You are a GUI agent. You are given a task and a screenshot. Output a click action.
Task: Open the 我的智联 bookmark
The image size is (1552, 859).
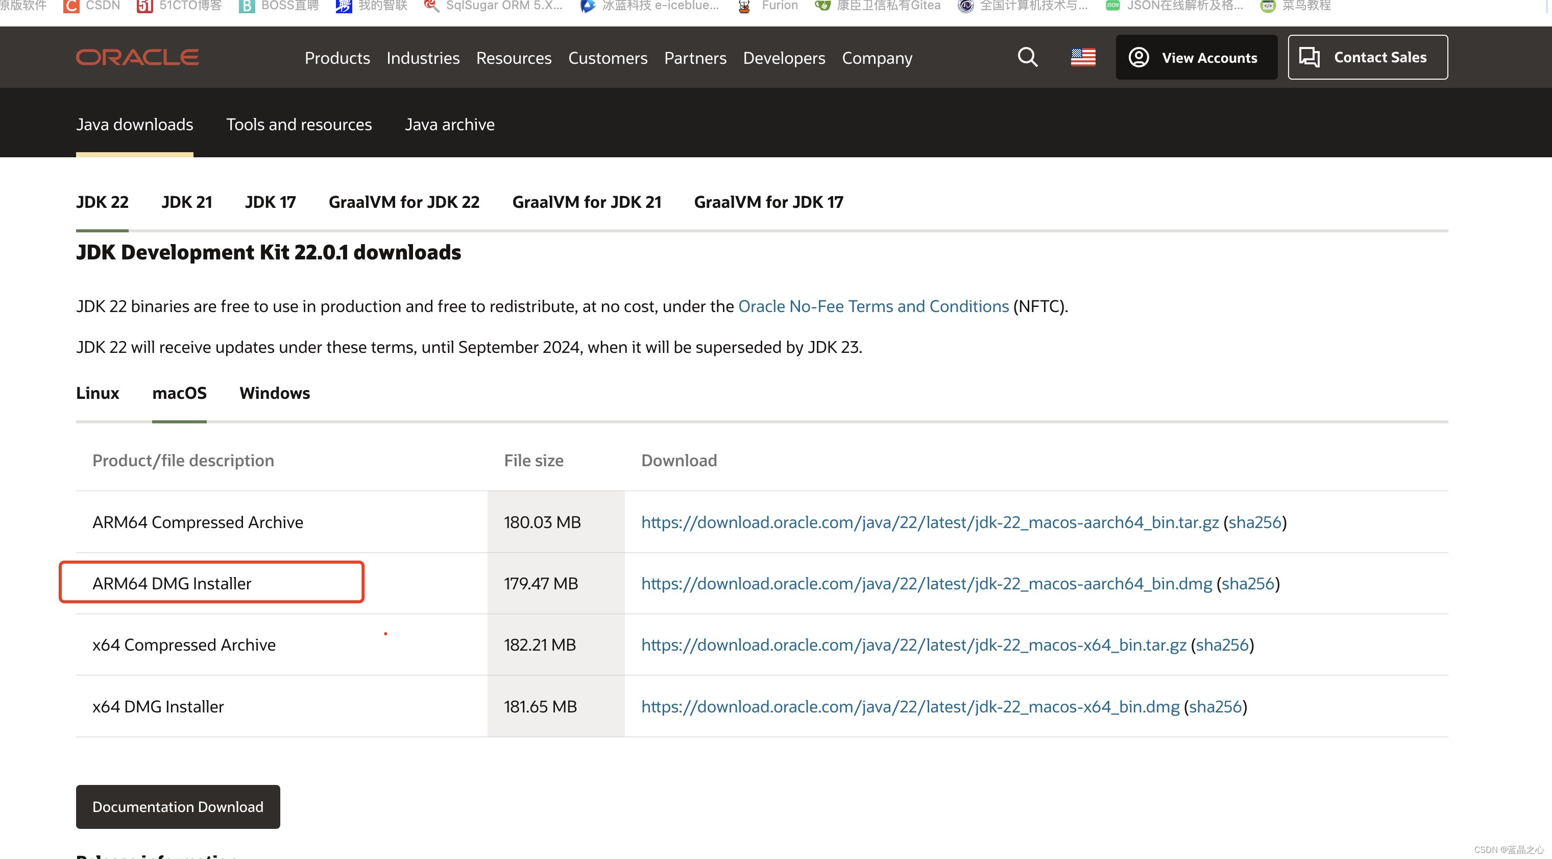(372, 6)
